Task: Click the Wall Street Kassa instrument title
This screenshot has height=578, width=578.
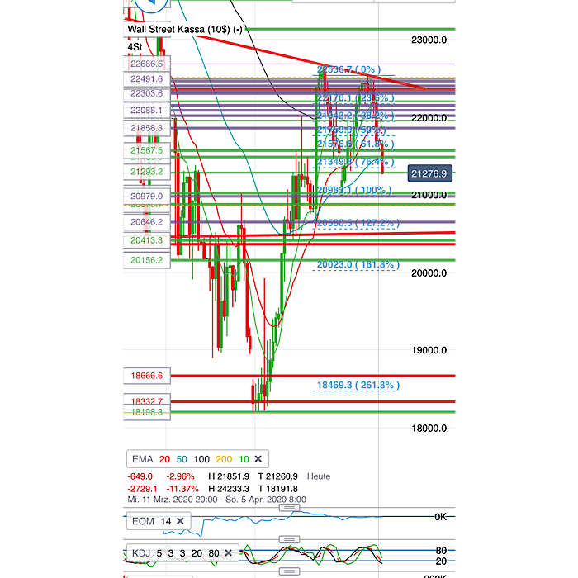Action: [x=185, y=29]
